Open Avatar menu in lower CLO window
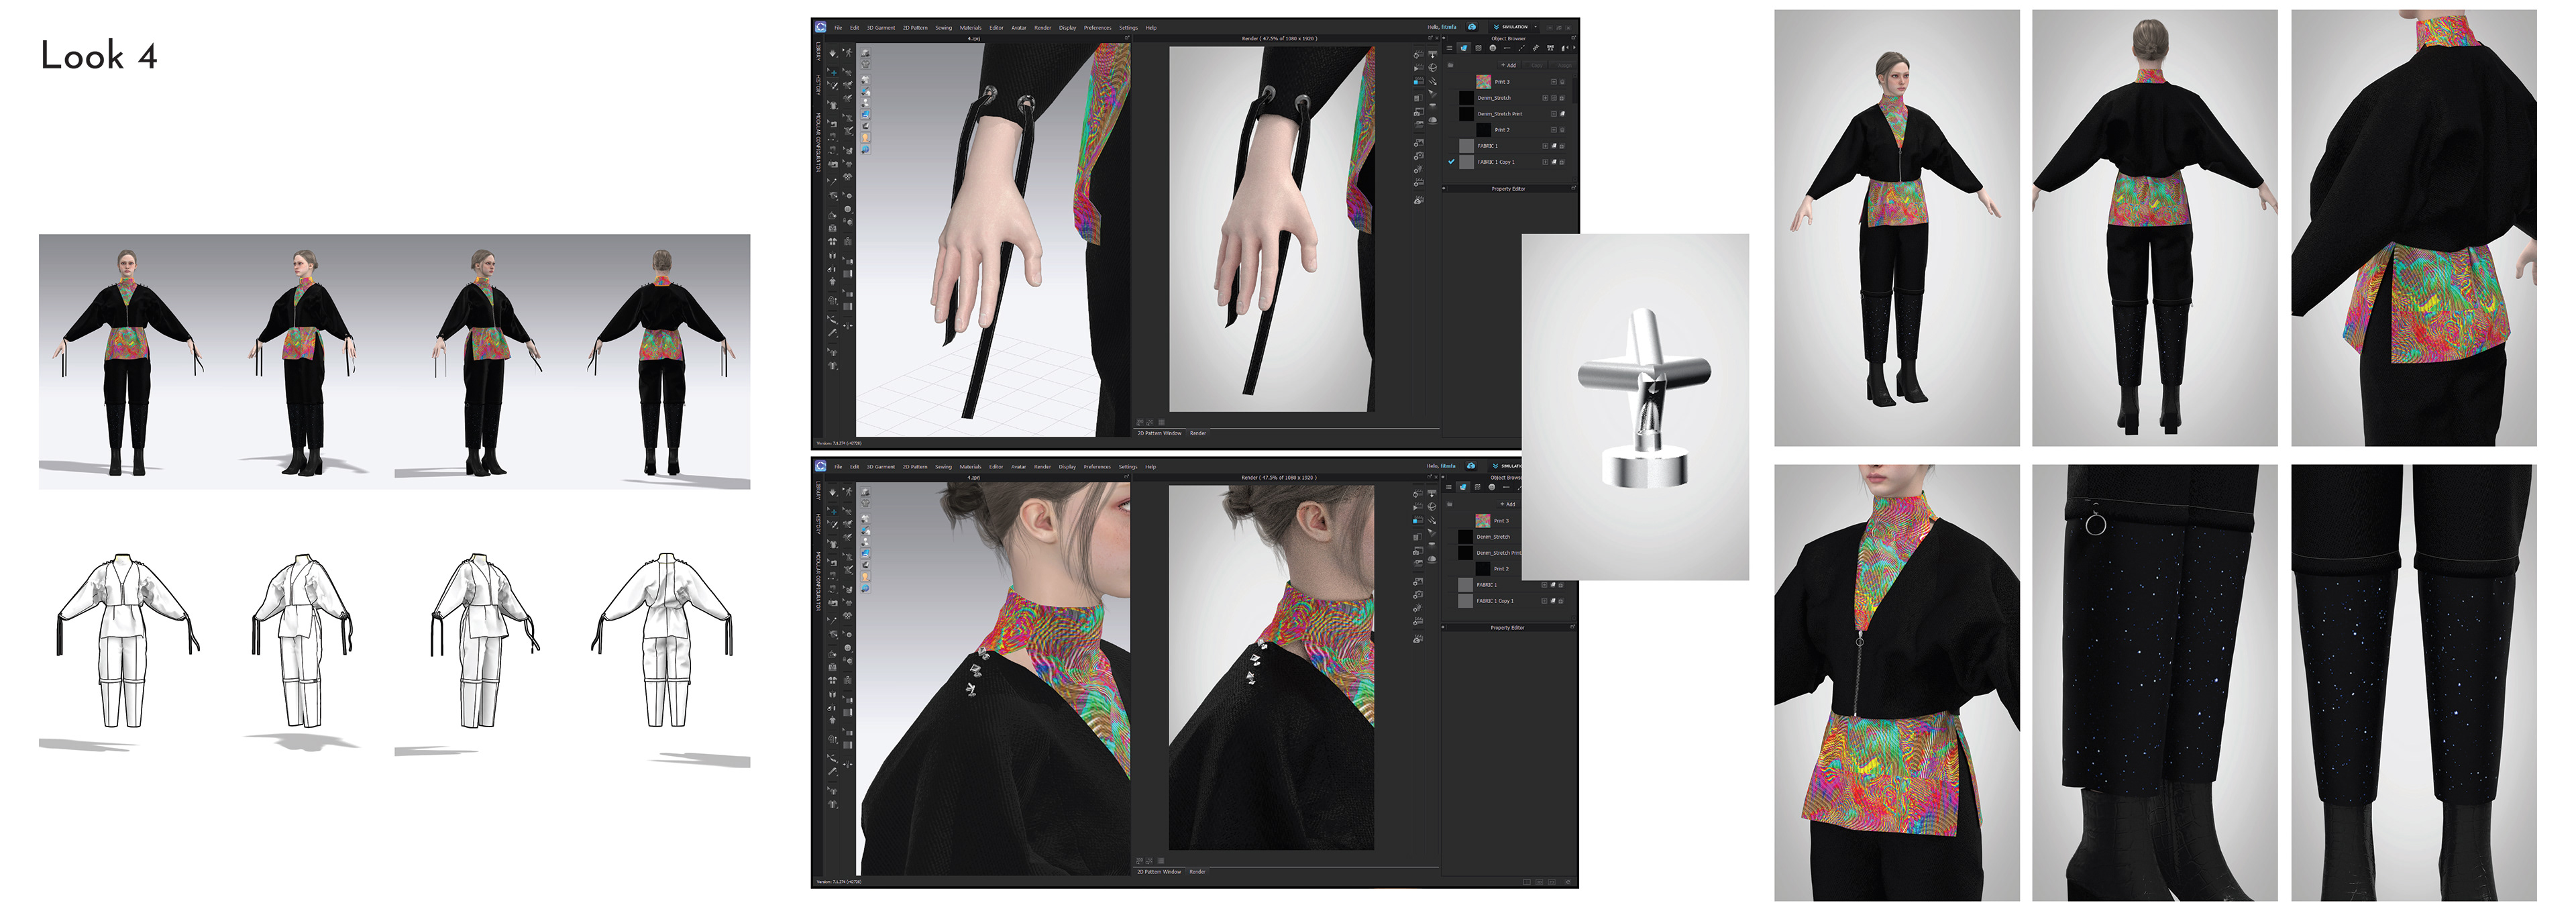The height and width of the screenshot is (911, 2576). (1018, 466)
